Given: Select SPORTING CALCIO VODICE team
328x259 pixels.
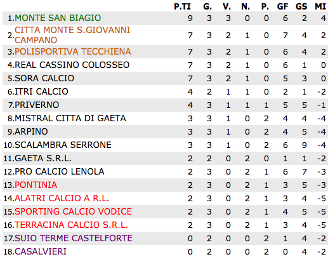Looking at the screenshot, I should click(73, 211).
